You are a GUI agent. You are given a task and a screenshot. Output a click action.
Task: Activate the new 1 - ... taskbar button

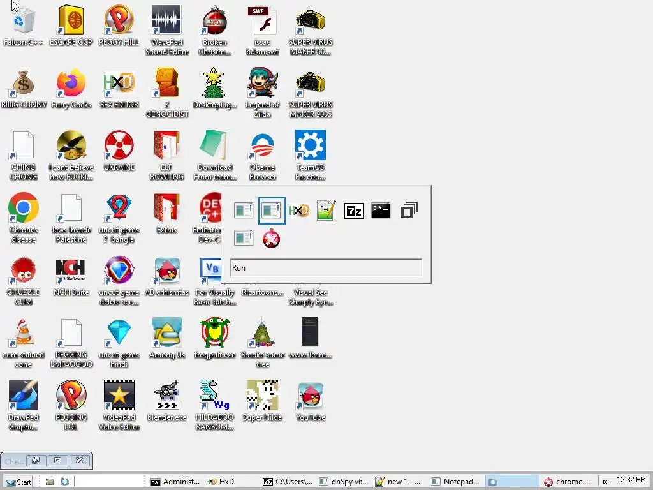point(400,482)
